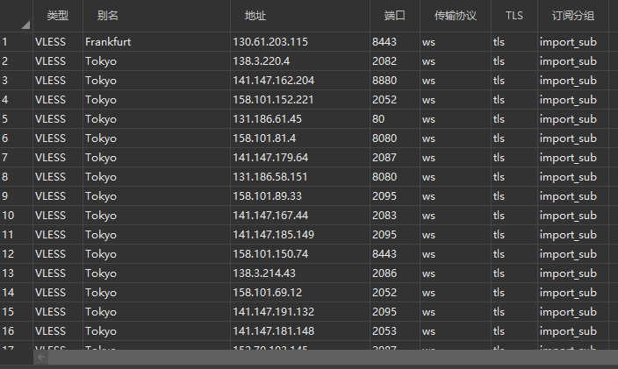
Task: Click the address cell 141.147.162.204
Action: [273, 81]
